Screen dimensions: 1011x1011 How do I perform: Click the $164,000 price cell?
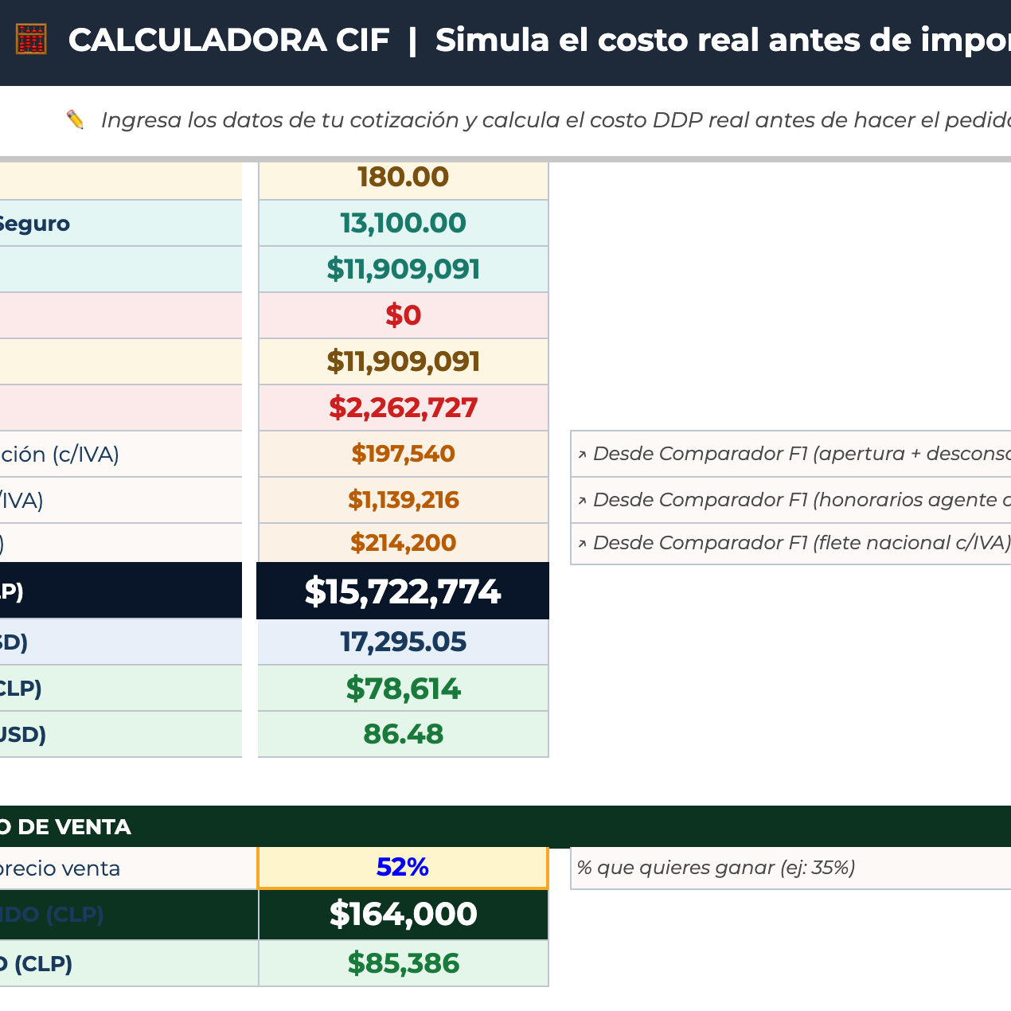click(403, 915)
